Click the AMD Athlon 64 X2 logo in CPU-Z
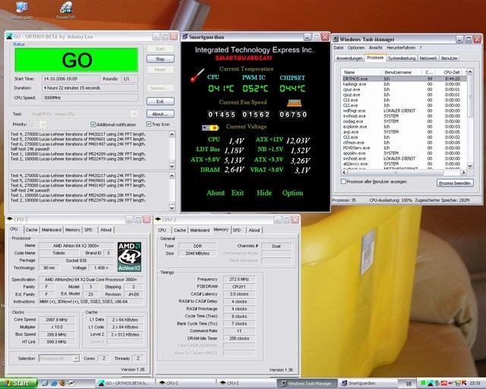 tap(129, 257)
